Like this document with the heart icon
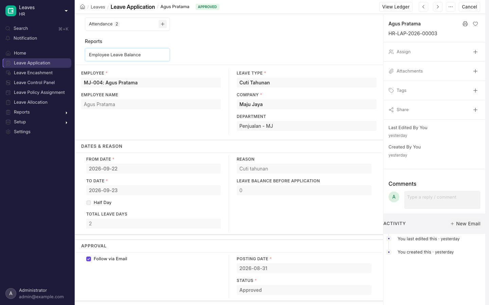 (x=475, y=24)
